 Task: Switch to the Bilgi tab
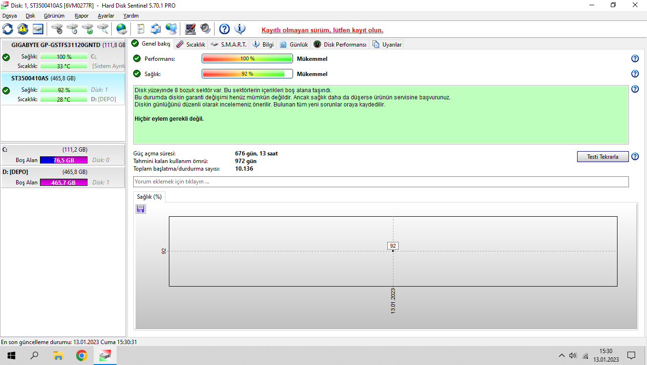263,44
